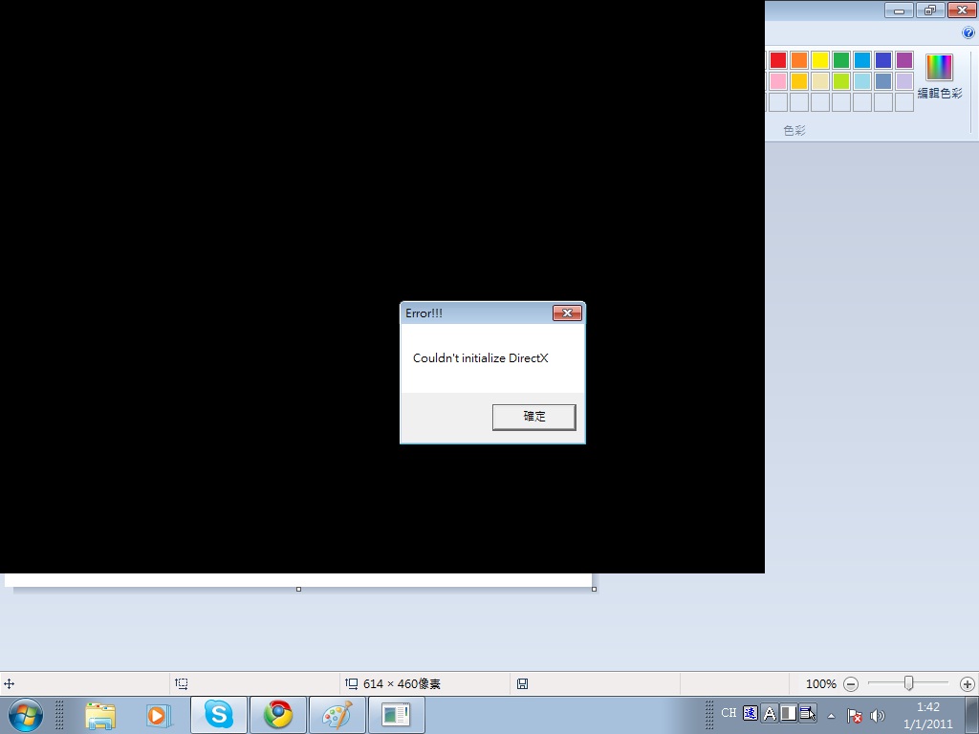Open Windows Explorer from the taskbar
The height and width of the screenshot is (734, 979).
[x=100, y=715]
